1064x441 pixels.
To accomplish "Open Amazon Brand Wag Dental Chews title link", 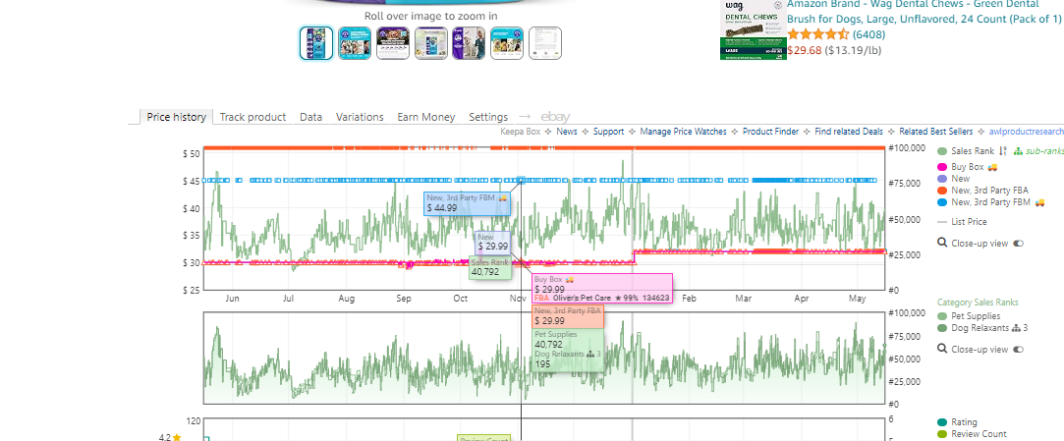I will [x=924, y=11].
